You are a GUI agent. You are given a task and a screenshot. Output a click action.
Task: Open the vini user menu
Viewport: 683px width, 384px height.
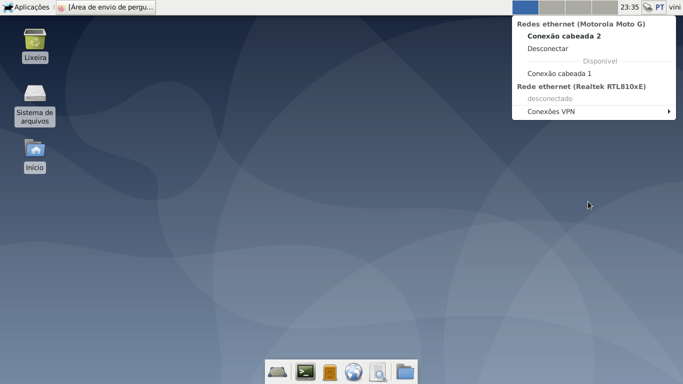674,7
